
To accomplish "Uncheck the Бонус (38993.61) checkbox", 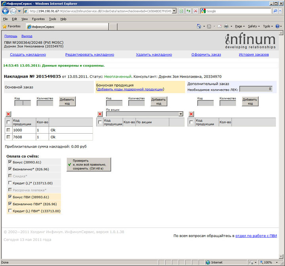I will (x=10, y=162).
